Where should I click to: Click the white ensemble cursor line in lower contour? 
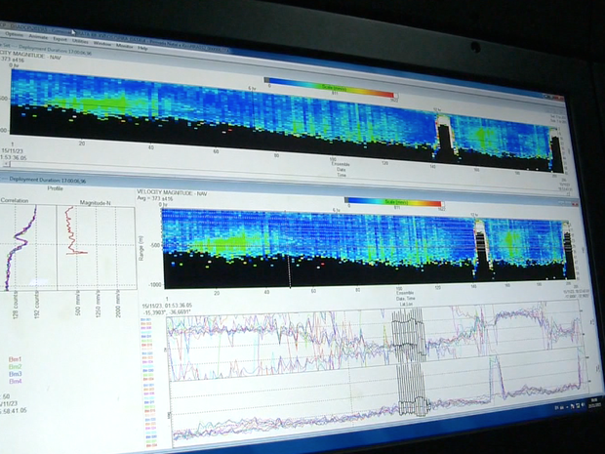290,262
